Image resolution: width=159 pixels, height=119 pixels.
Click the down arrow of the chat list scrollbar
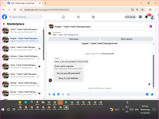(x=44, y=98)
